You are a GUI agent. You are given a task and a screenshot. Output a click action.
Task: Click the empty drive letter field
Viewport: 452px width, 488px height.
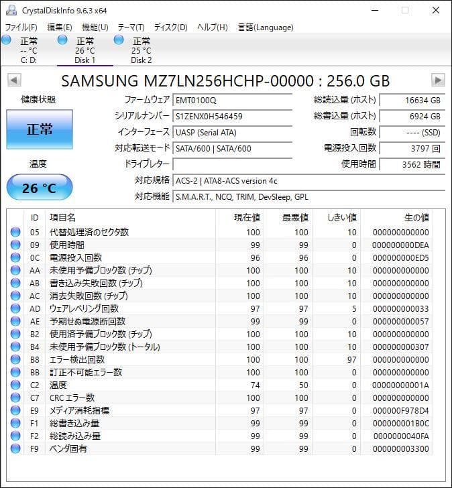click(x=232, y=164)
